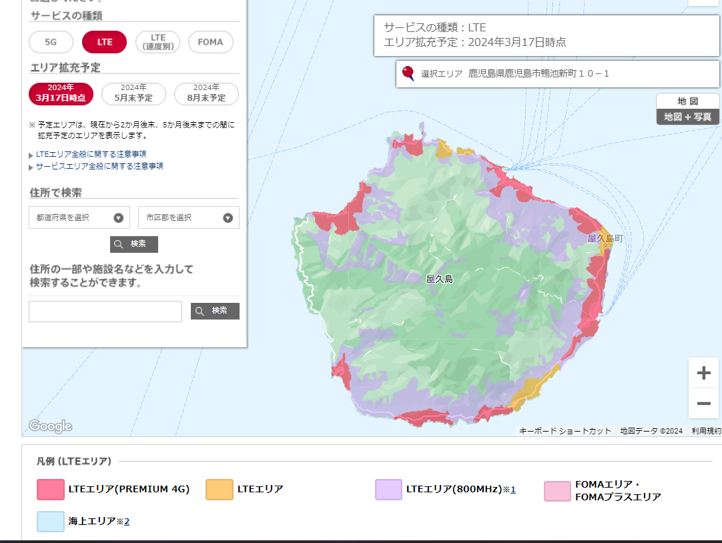This screenshot has width=722, height=543.
Task: Select the LTE service type
Action: (105, 42)
